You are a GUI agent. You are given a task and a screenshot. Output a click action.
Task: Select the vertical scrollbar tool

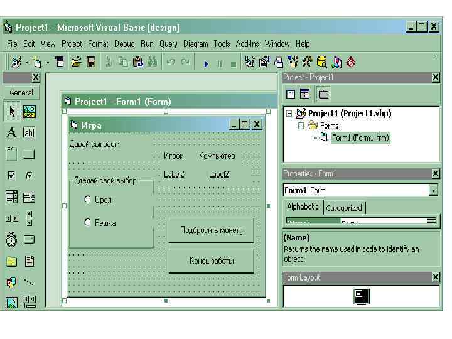[29, 218]
